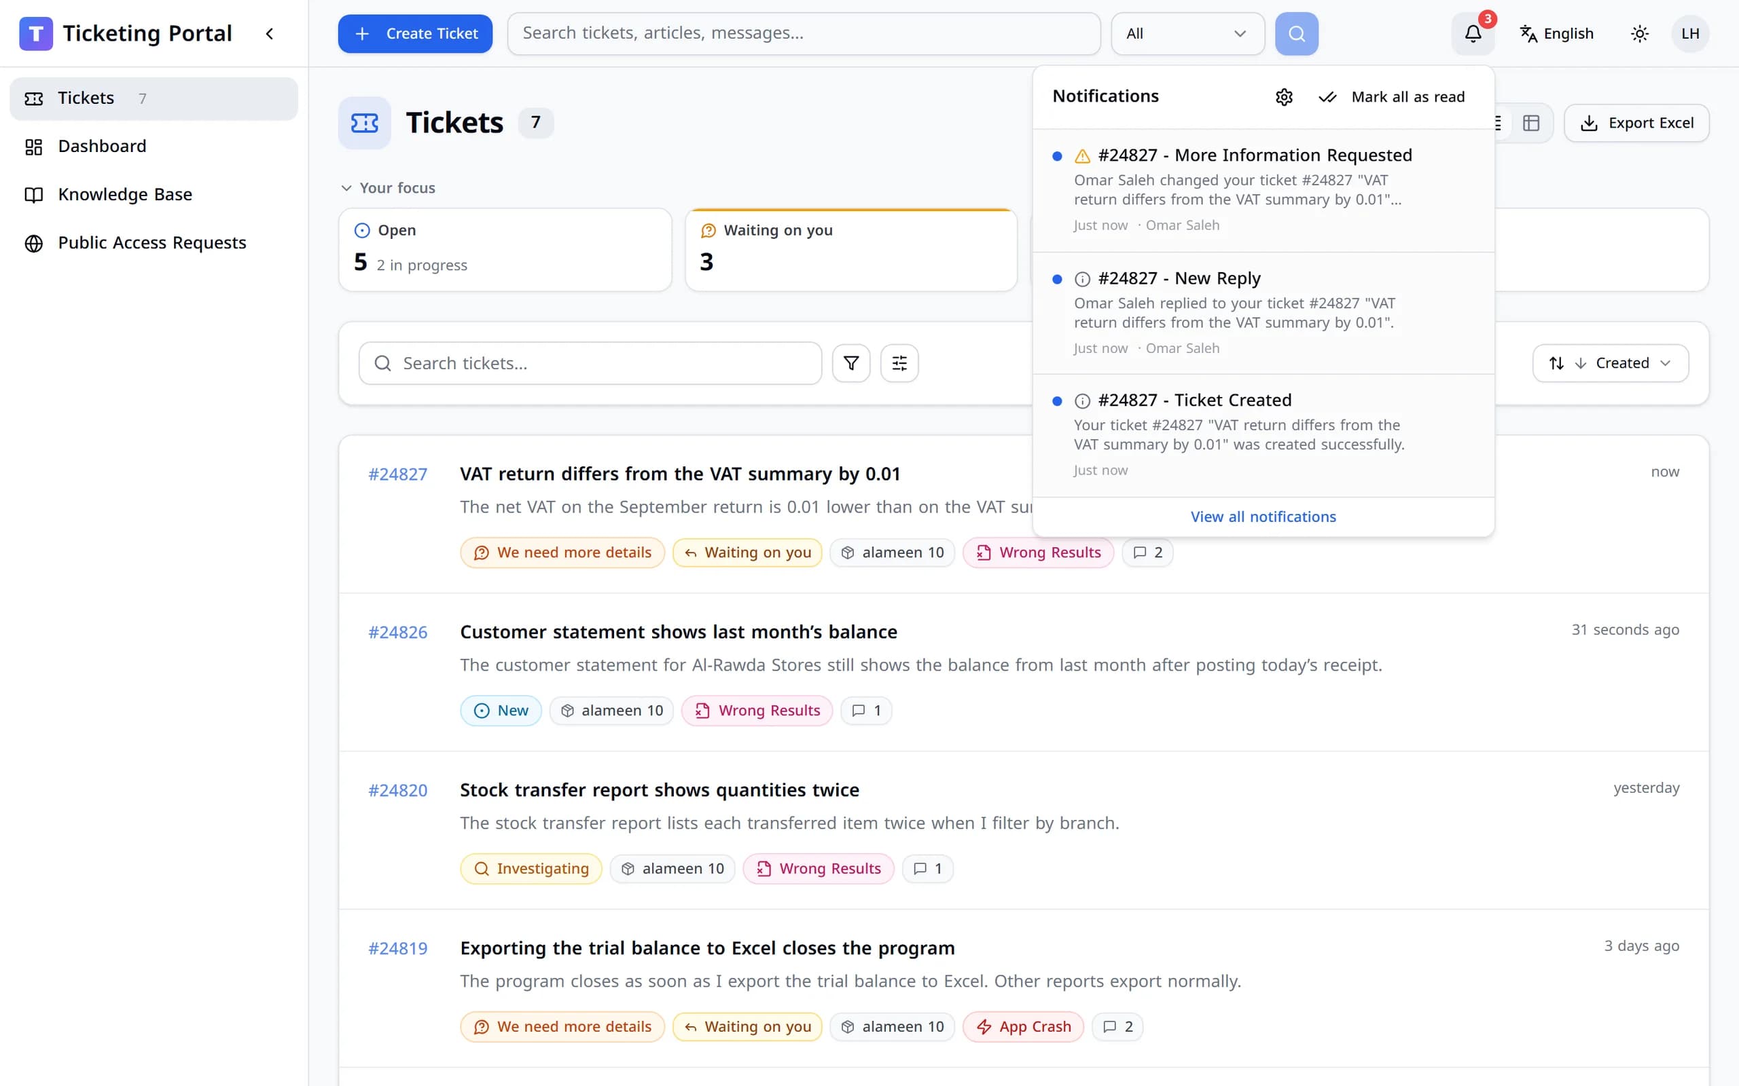The image size is (1739, 1086).
Task: Click the App Crash tag on #24819
Action: point(1023,1026)
